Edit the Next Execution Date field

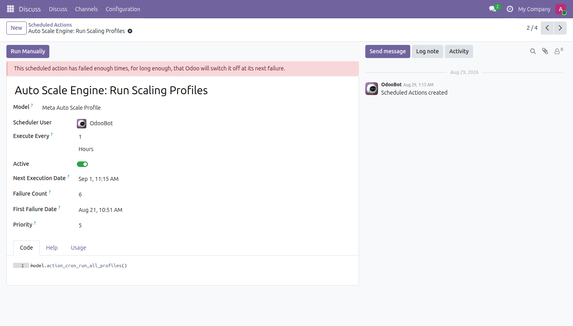tap(214, 179)
